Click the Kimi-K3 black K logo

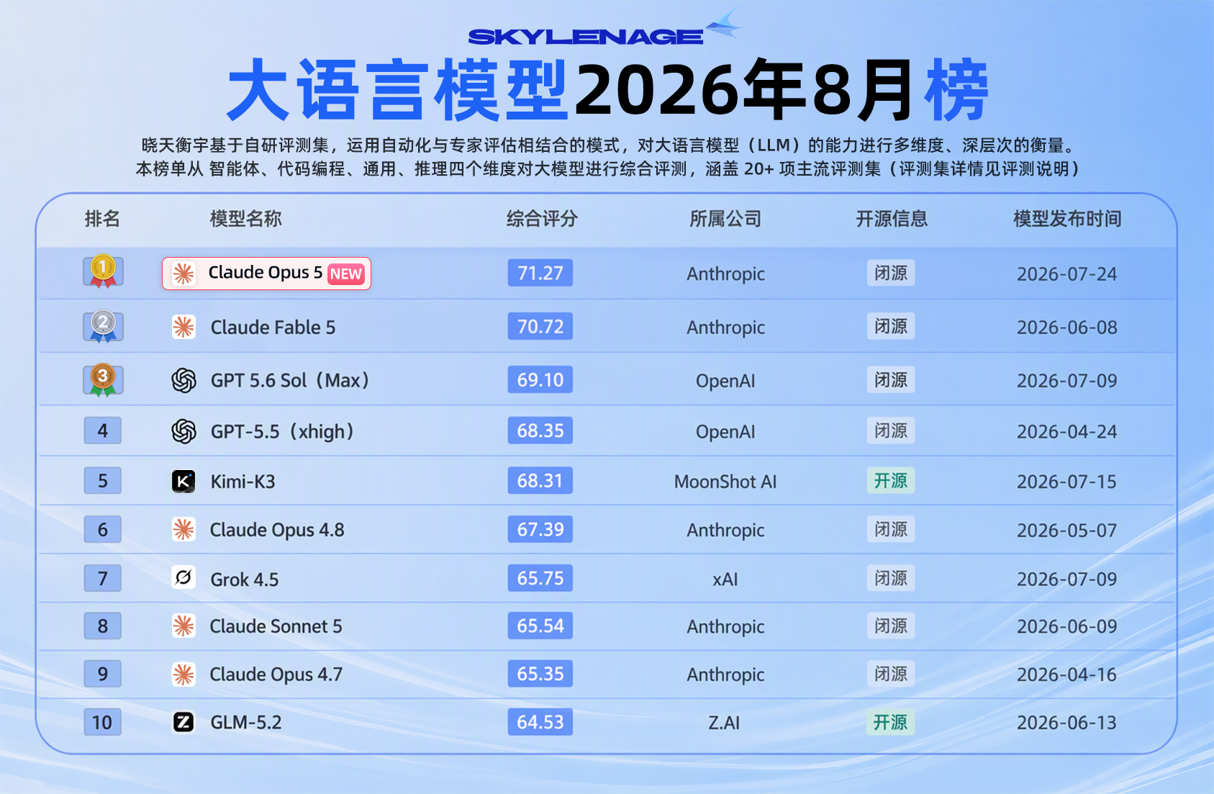(x=184, y=481)
